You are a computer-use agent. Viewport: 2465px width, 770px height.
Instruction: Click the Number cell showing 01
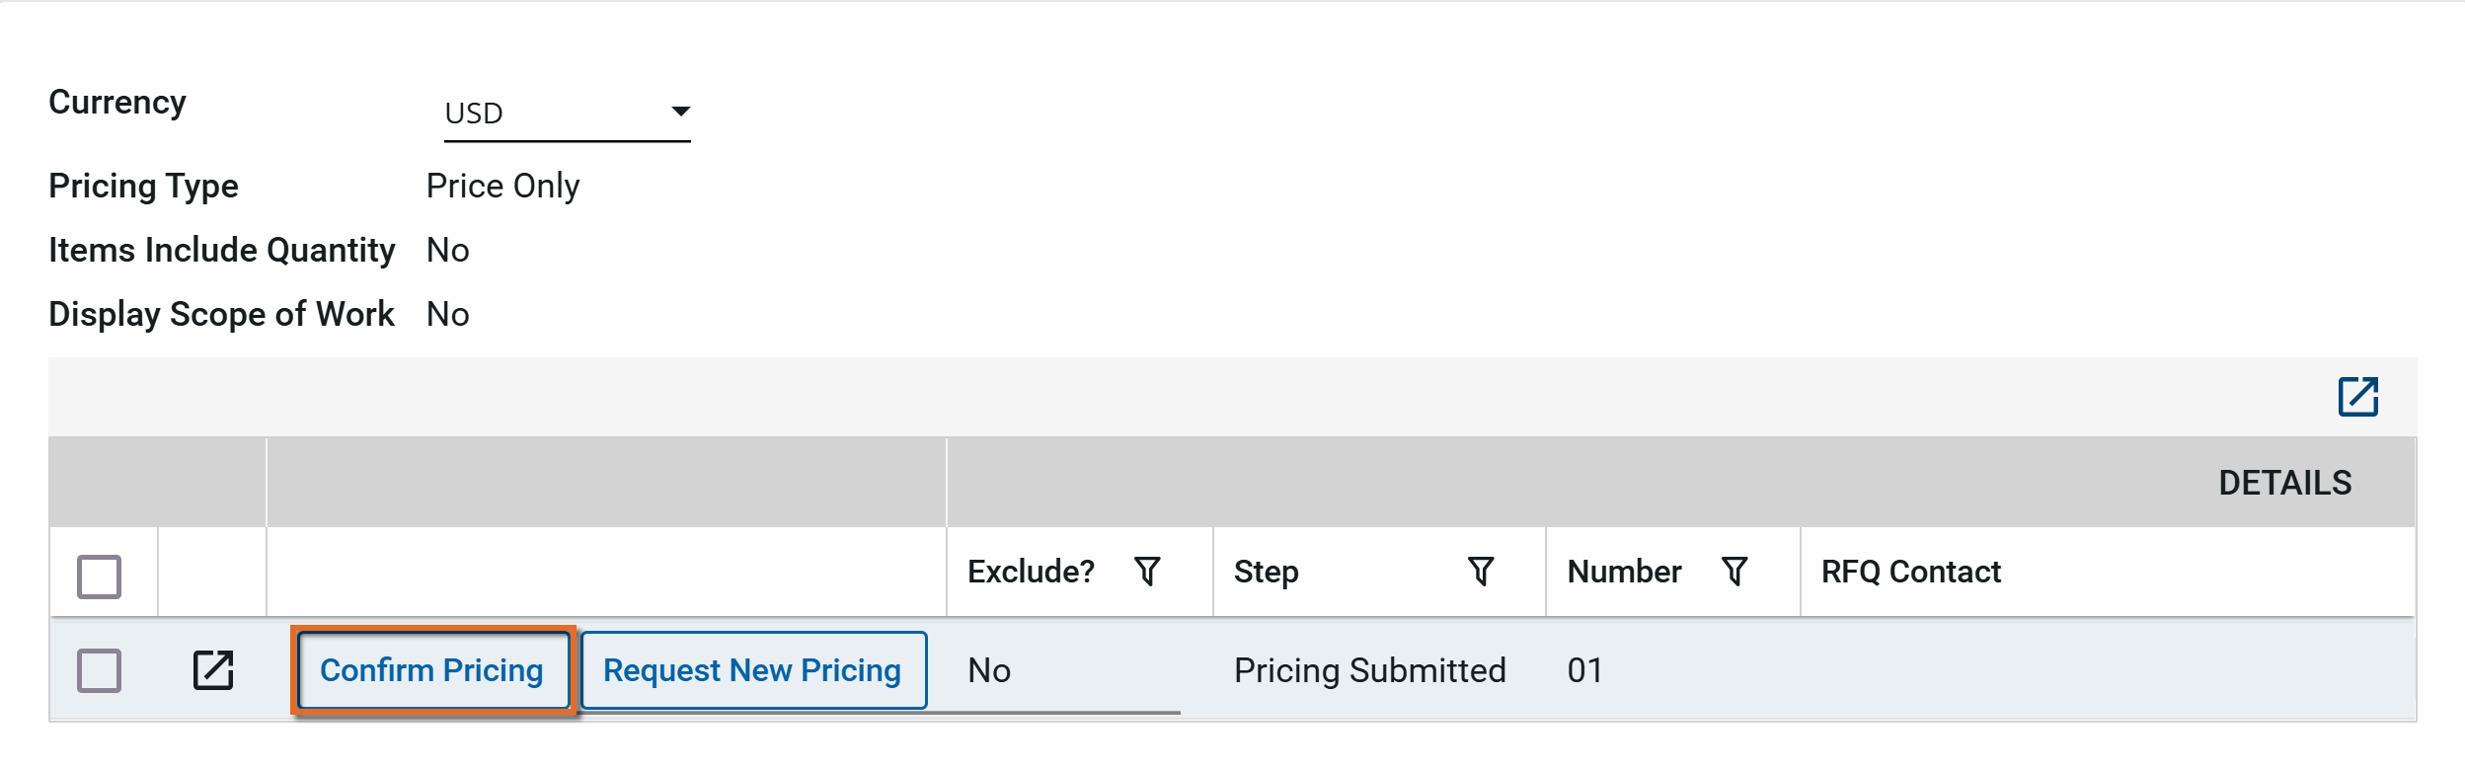tap(1584, 670)
